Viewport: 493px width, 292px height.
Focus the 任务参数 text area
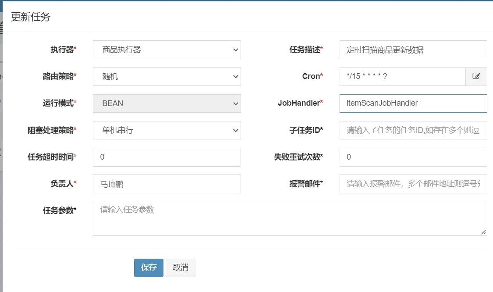click(x=289, y=218)
